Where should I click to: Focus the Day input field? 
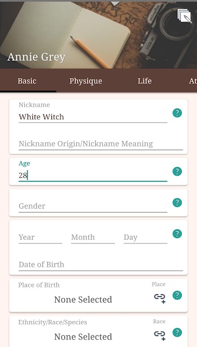click(146, 237)
